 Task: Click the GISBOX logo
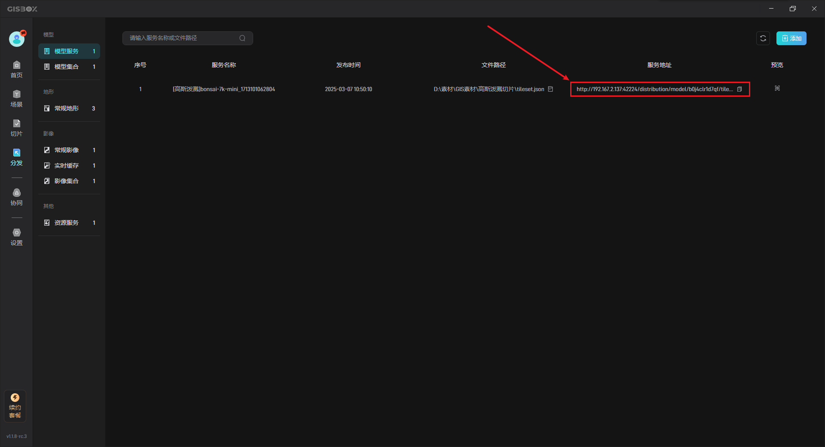22,9
